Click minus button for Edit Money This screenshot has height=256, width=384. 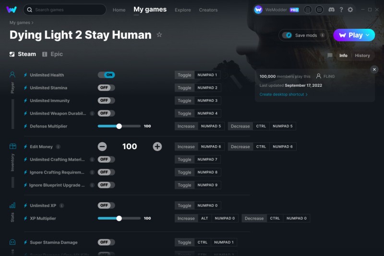tap(102, 147)
